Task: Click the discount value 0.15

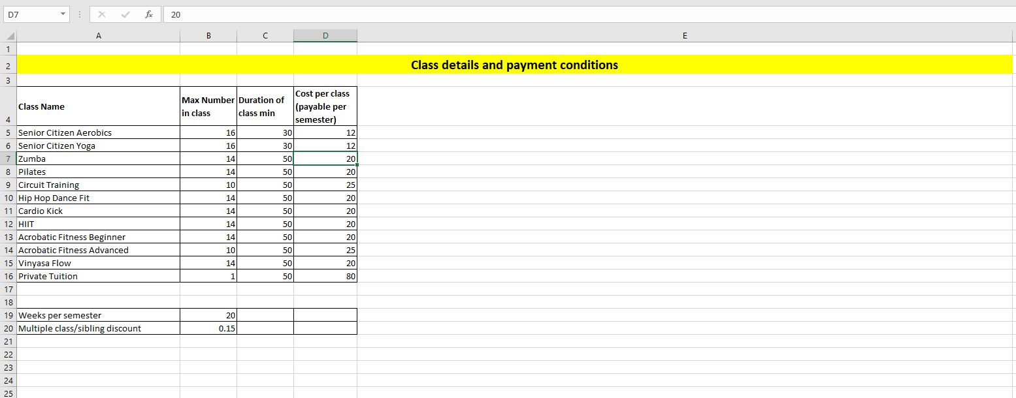Action: (208, 328)
